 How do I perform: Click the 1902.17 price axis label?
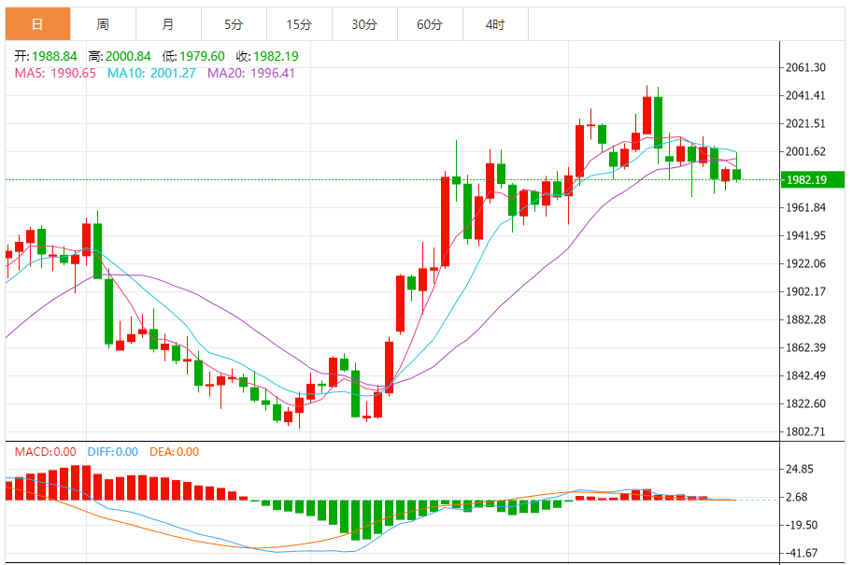click(x=805, y=291)
